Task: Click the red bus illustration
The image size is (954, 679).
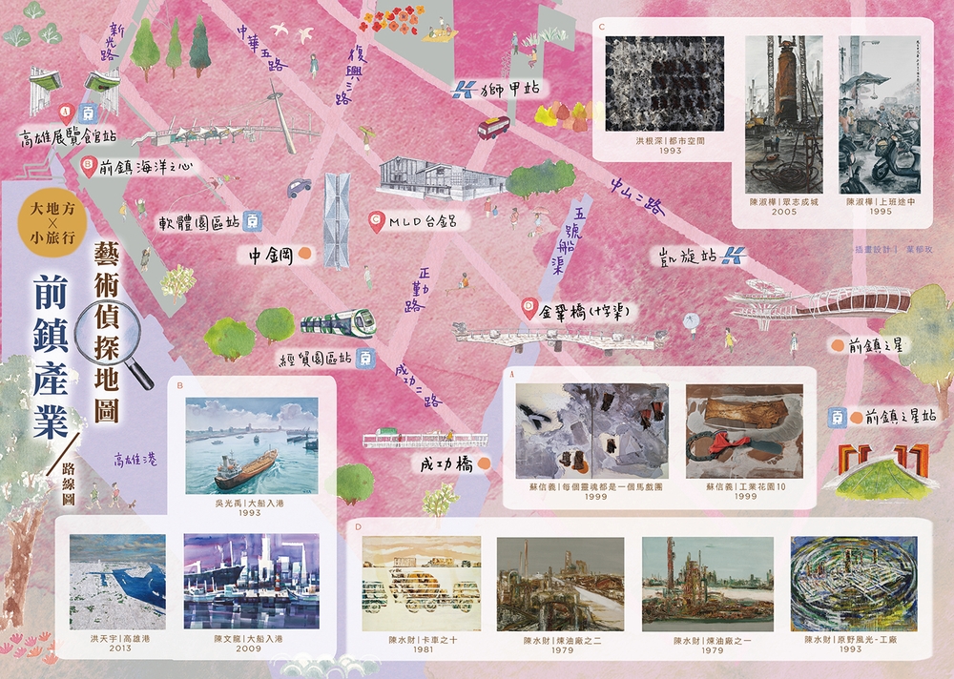Action: tap(493, 128)
